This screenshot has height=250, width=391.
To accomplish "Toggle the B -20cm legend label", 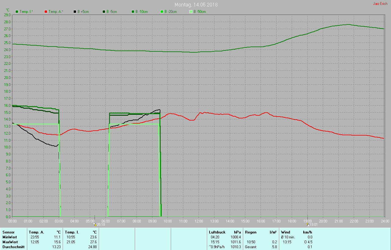I will (170, 12).
